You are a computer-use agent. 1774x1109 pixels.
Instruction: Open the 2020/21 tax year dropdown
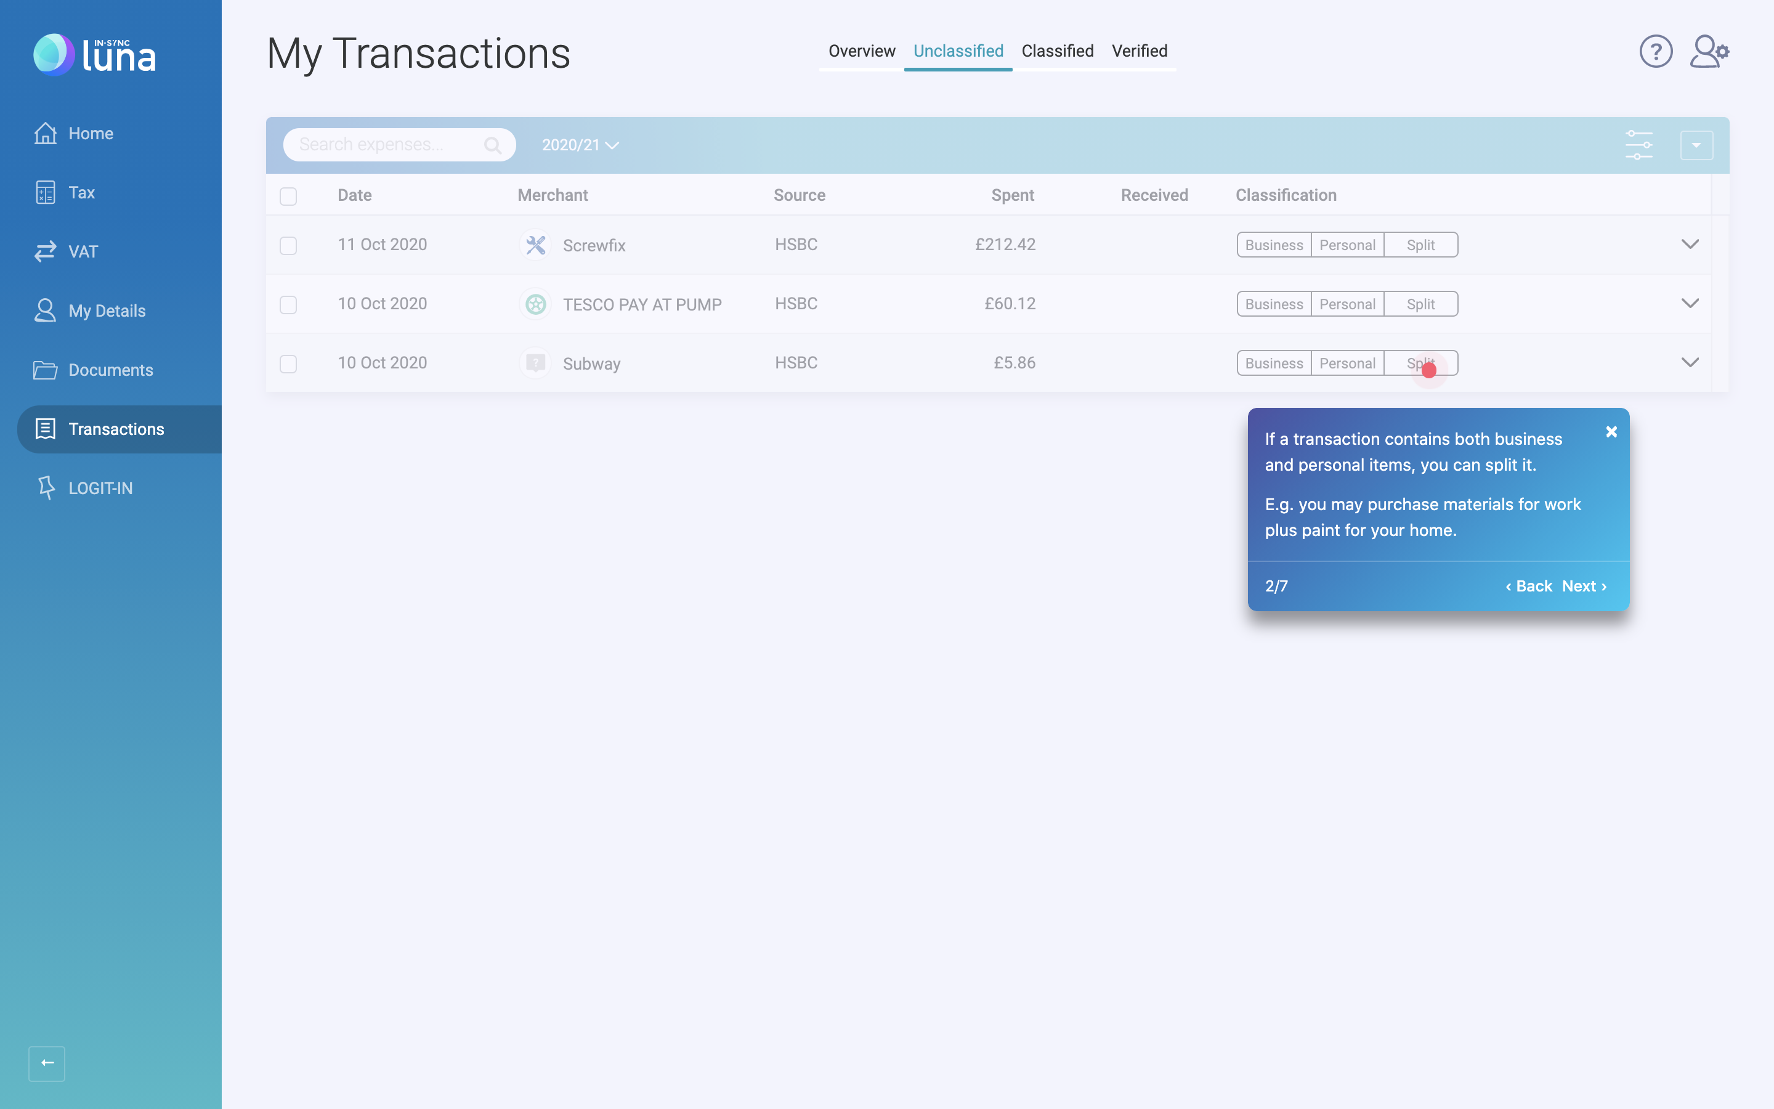pyautogui.click(x=580, y=145)
